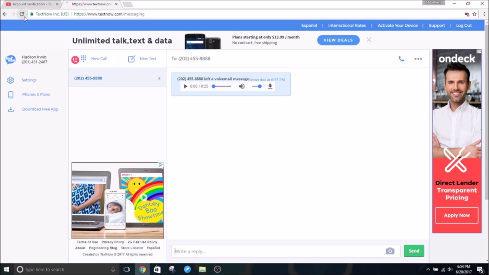Viewport: 489px width, 275px height.
Task: Open Terms of Use link
Action: [x=87, y=242]
